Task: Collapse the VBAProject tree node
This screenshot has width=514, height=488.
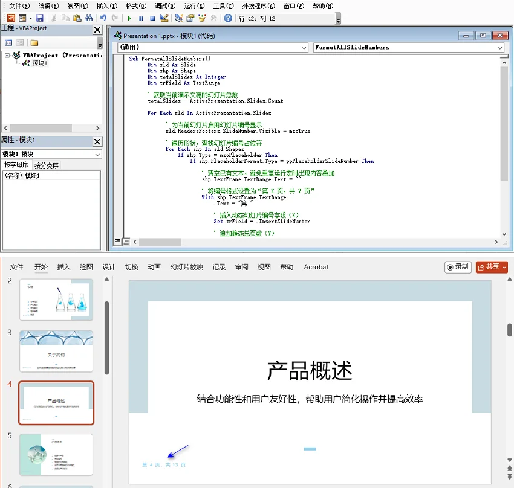Action: (7, 56)
